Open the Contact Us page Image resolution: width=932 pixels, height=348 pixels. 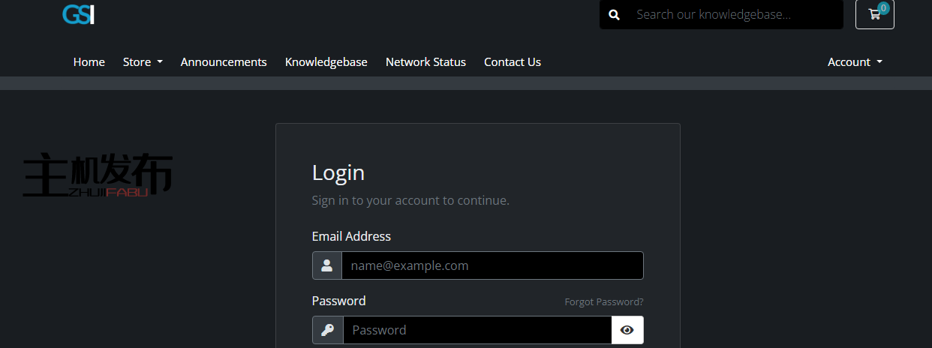click(513, 62)
